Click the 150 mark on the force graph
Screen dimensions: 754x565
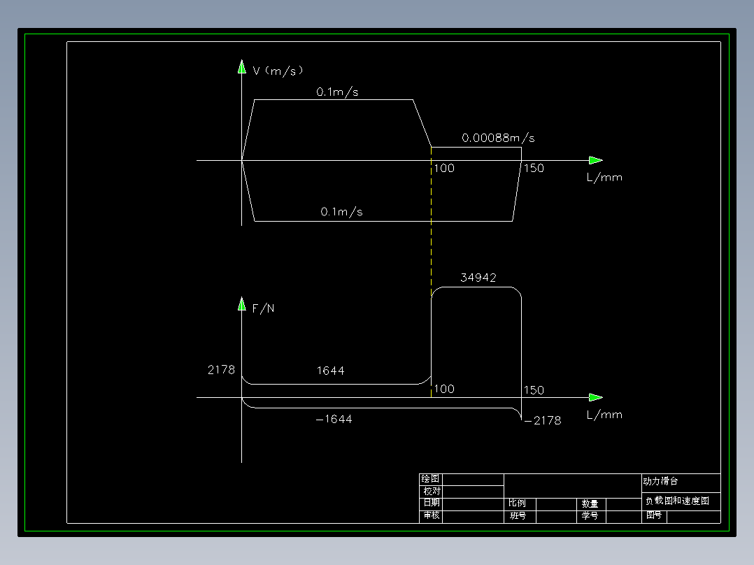click(x=534, y=390)
